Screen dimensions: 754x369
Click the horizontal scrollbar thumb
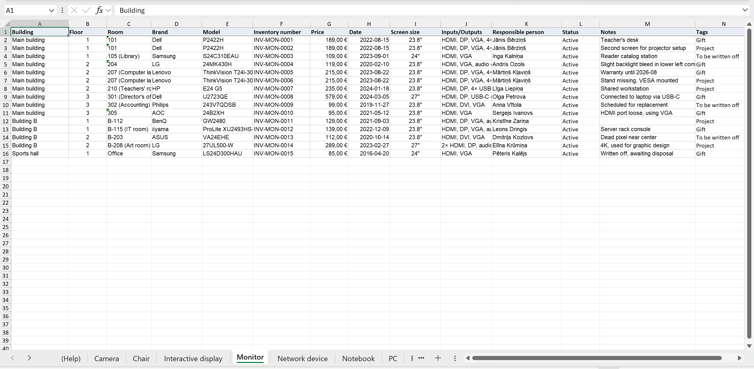(597, 358)
